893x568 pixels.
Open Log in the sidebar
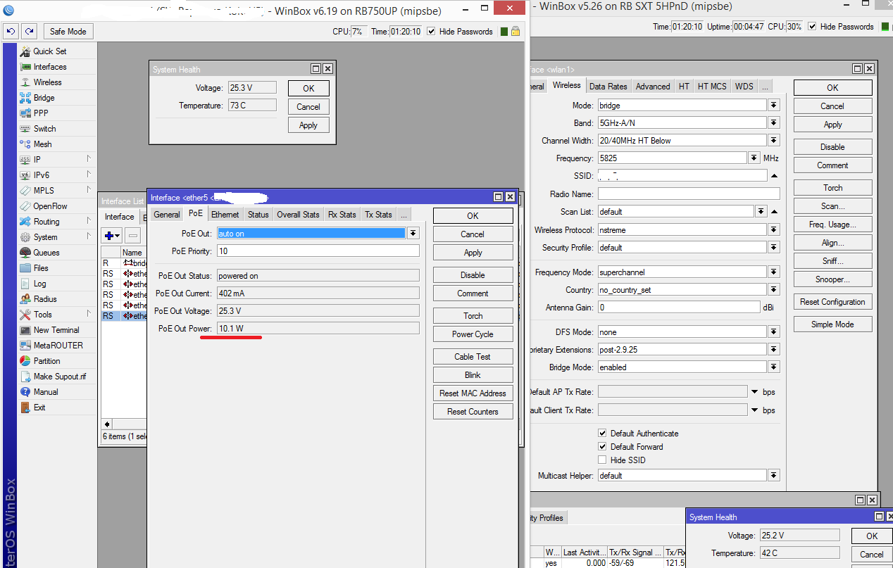[x=39, y=284]
